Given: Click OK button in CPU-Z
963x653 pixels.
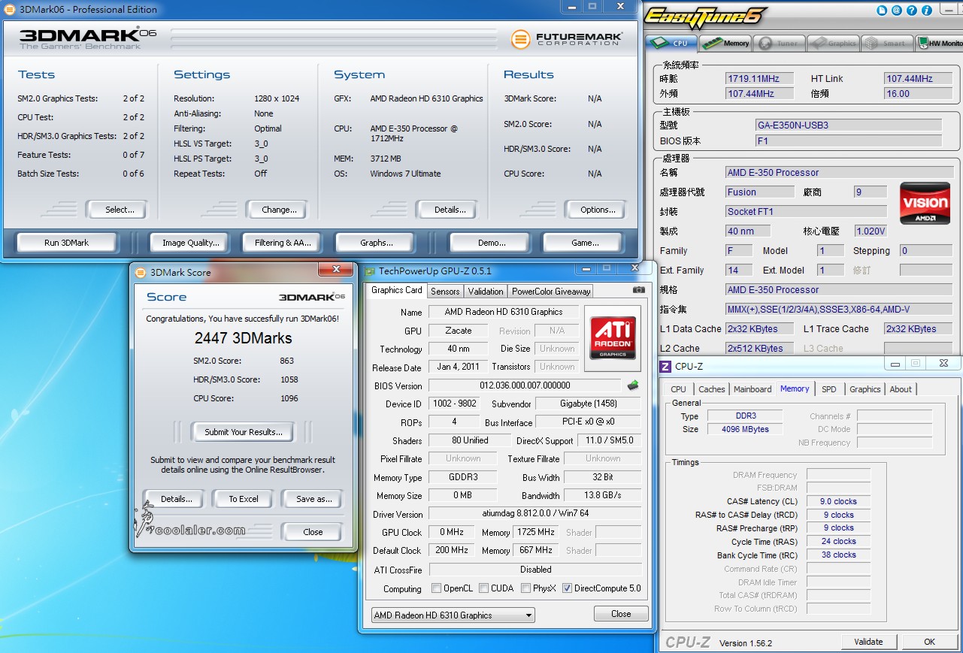Looking at the screenshot, I should point(930,642).
